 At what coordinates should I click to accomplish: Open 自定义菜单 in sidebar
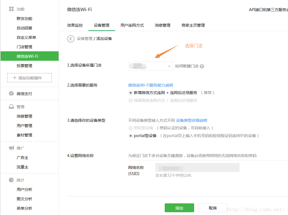tap(26, 37)
